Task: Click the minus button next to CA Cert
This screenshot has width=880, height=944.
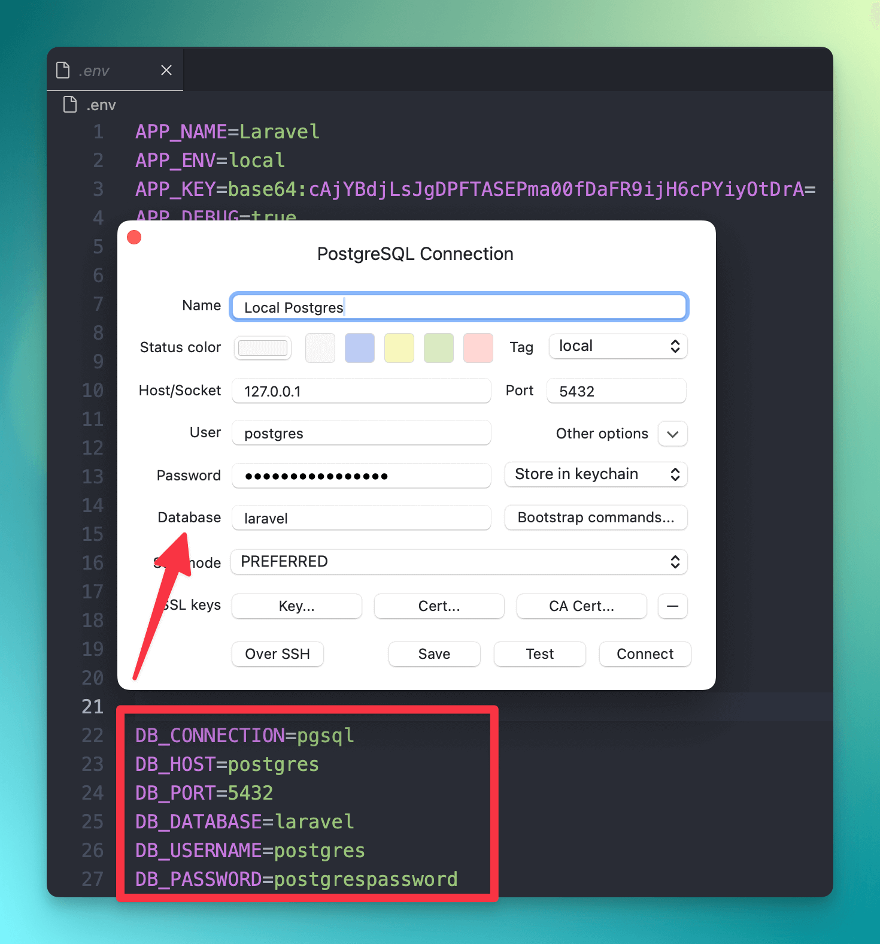Action: point(673,606)
